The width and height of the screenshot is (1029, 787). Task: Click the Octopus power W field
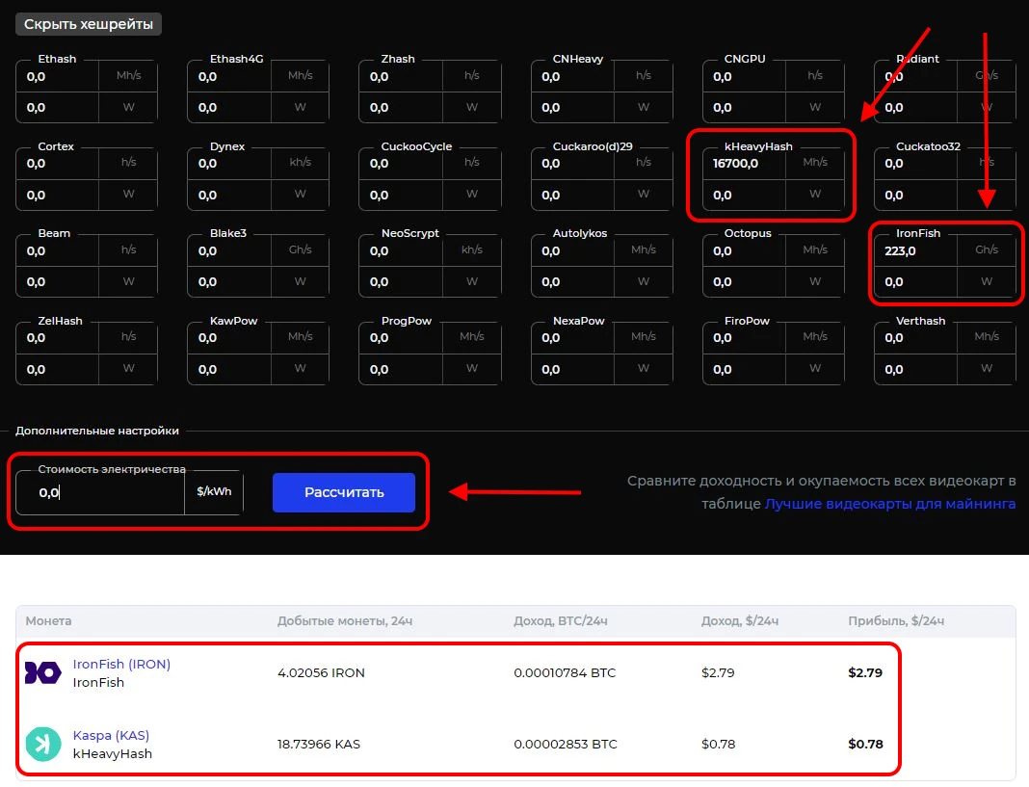coord(744,282)
